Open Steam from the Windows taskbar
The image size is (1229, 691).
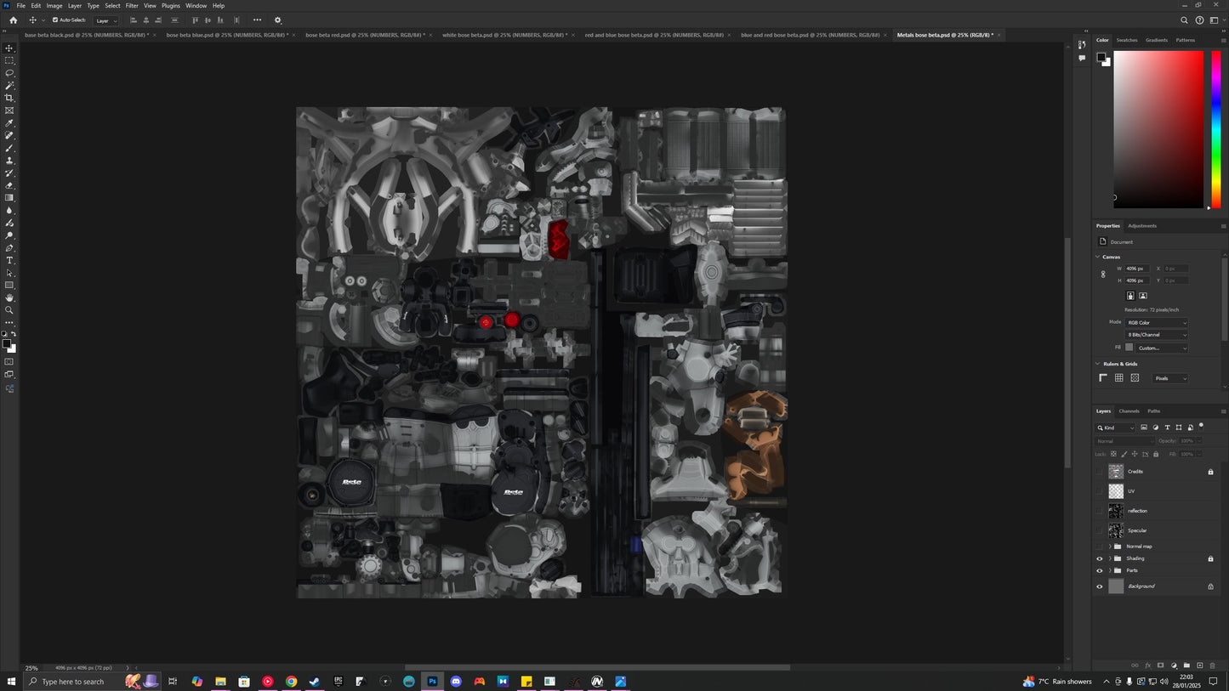315,682
